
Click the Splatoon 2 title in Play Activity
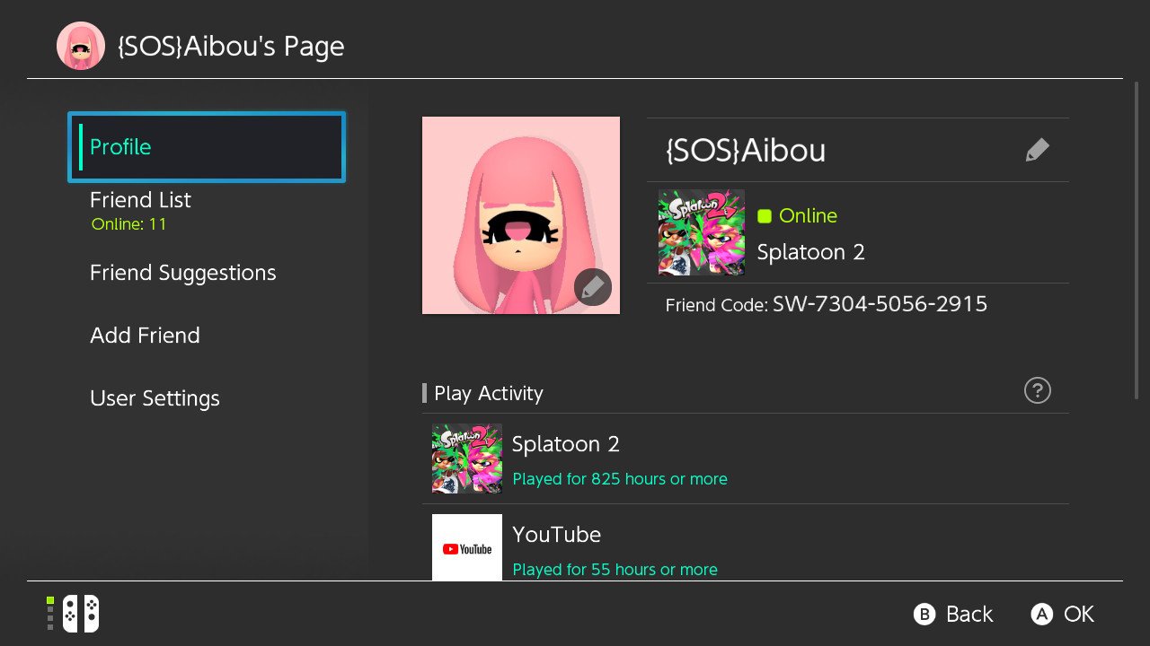coord(566,444)
